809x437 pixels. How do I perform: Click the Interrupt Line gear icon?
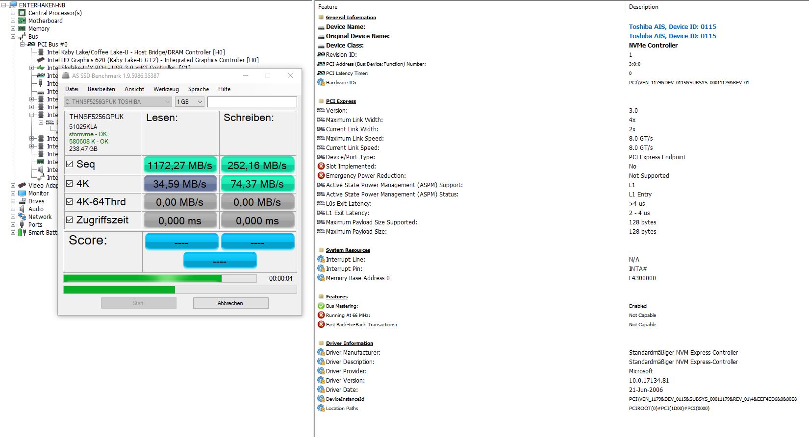[321, 259]
